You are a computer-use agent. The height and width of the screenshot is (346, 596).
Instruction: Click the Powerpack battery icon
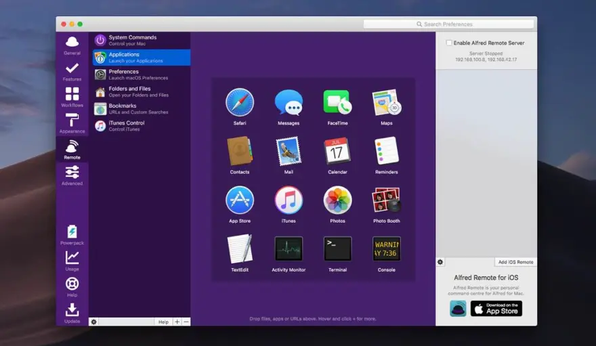point(72,232)
